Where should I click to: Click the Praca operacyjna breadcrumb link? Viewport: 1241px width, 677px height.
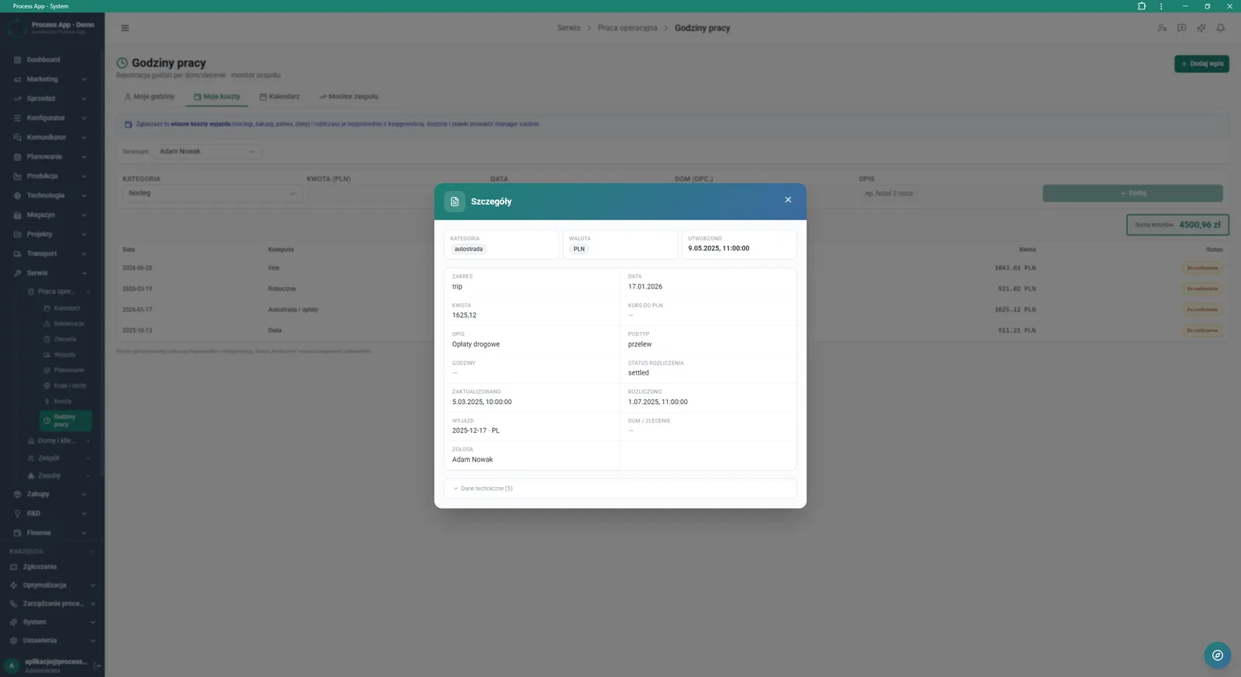(627, 28)
